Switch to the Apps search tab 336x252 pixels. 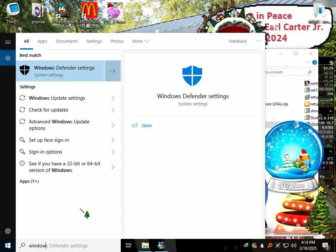click(42, 41)
